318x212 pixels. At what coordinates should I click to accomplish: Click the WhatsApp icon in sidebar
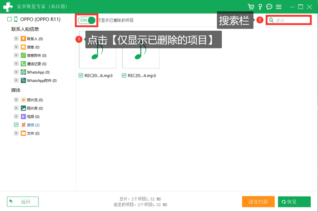(x=23, y=72)
